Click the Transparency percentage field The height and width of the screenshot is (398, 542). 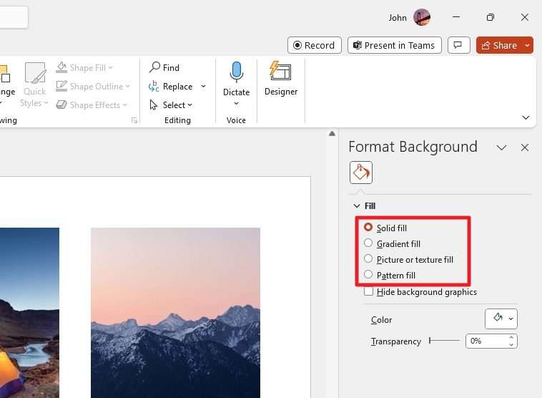pos(487,341)
